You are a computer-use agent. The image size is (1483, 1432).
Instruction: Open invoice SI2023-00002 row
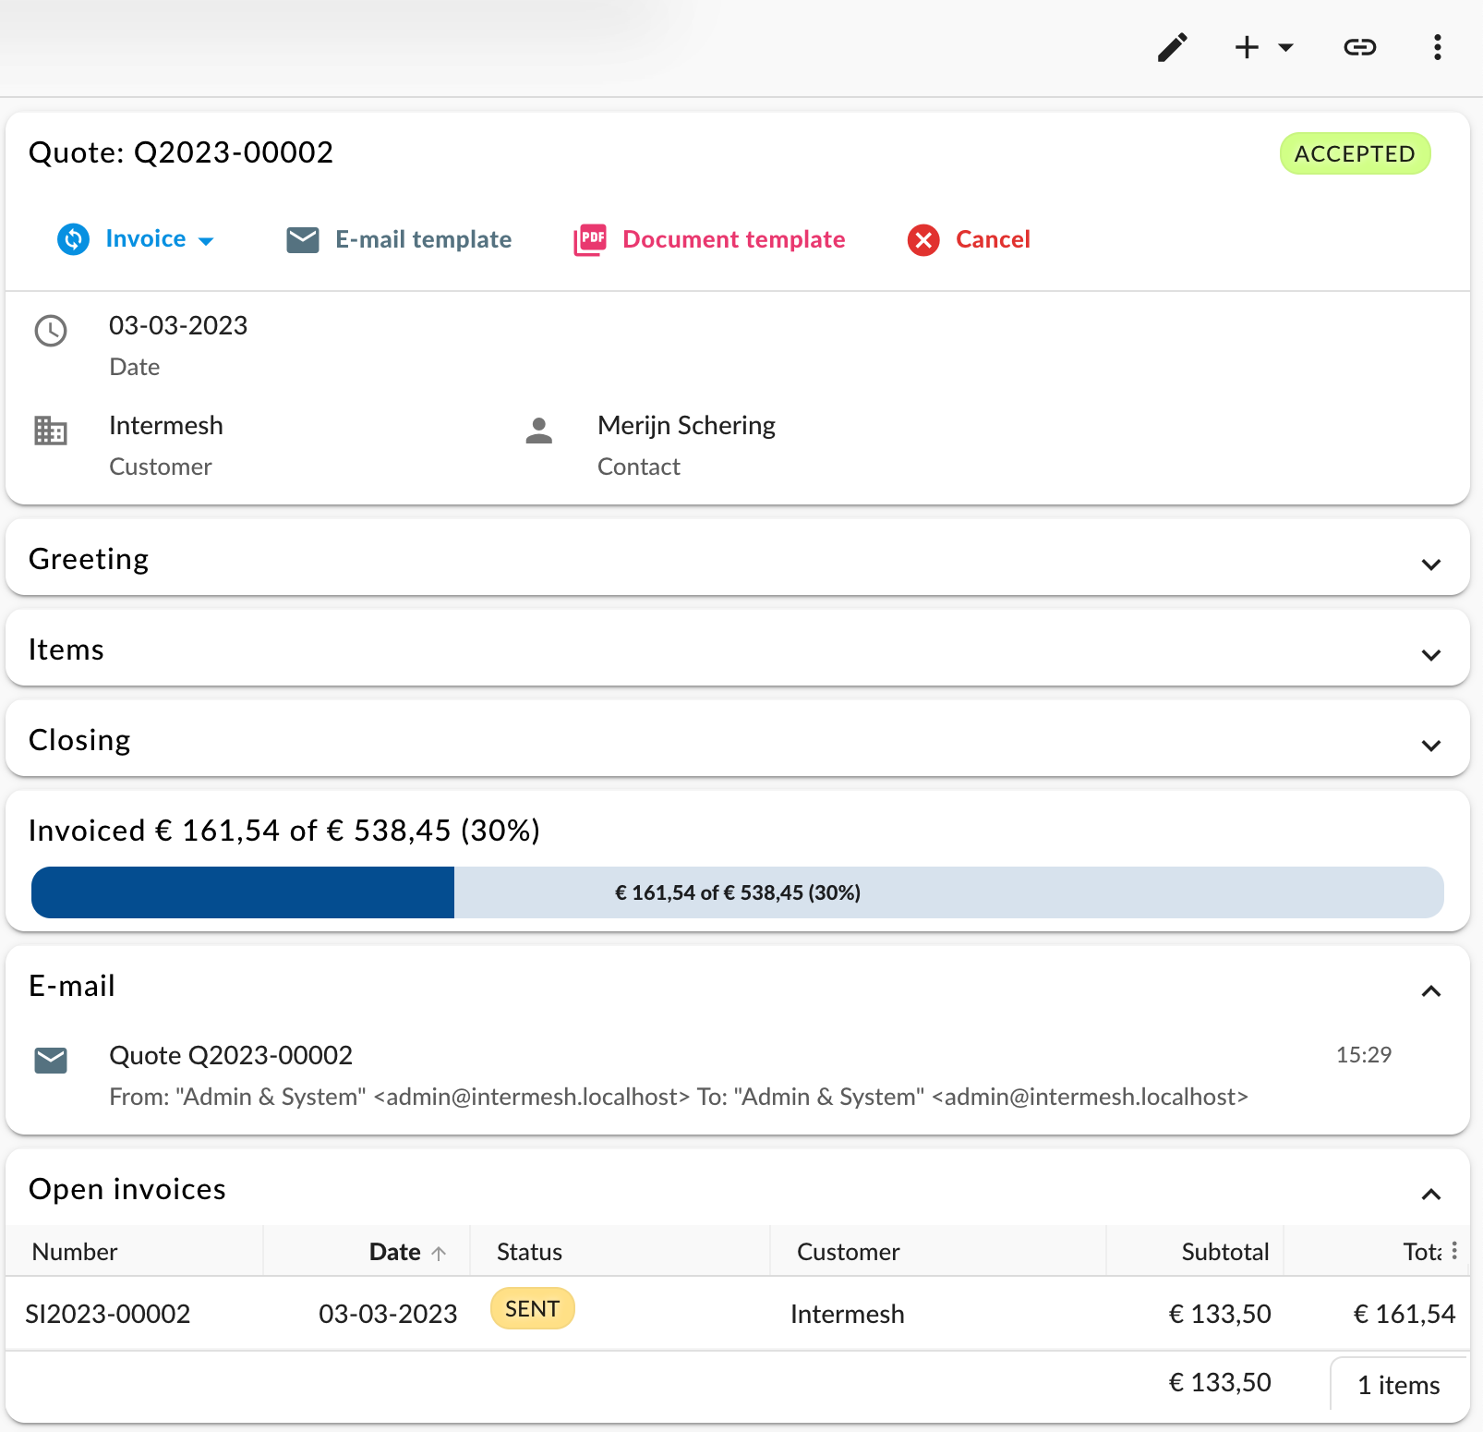pyautogui.click(x=738, y=1314)
